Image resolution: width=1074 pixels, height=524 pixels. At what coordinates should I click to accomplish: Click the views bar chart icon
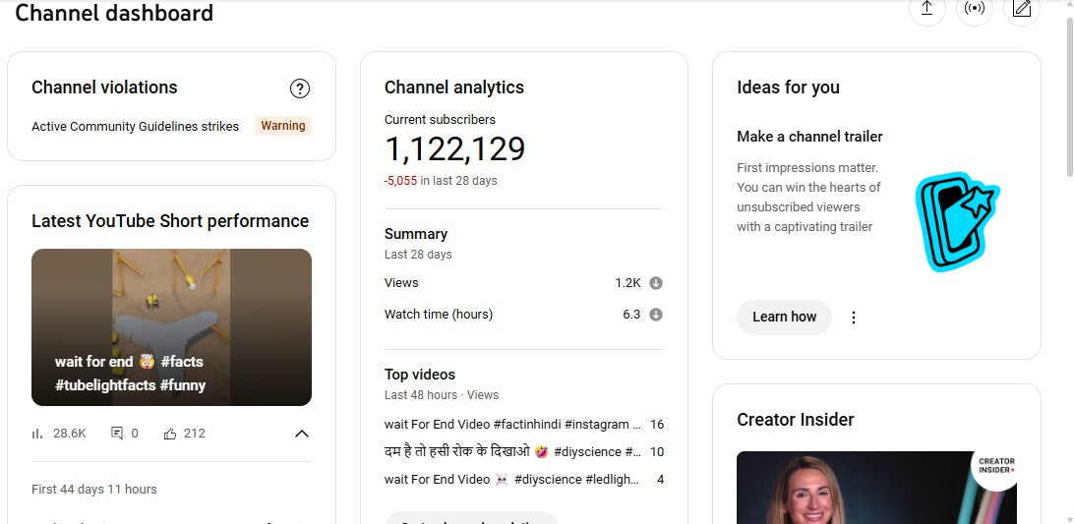coord(37,434)
